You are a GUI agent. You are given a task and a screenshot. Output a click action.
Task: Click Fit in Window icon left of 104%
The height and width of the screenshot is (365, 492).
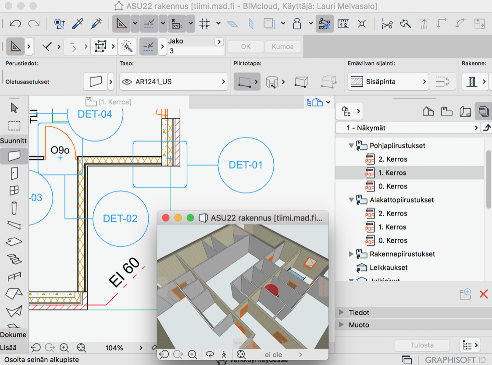(x=81, y=347)
